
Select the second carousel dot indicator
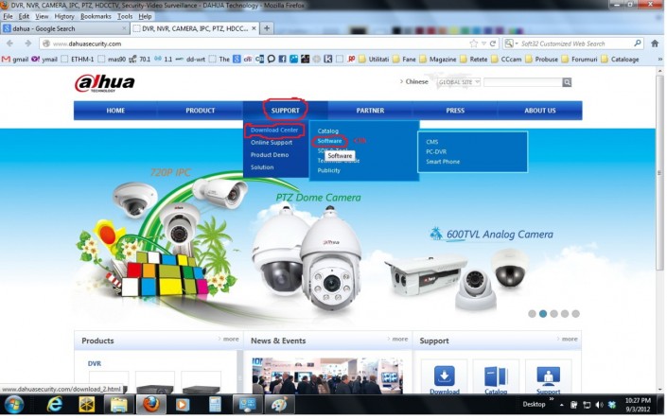543,313
